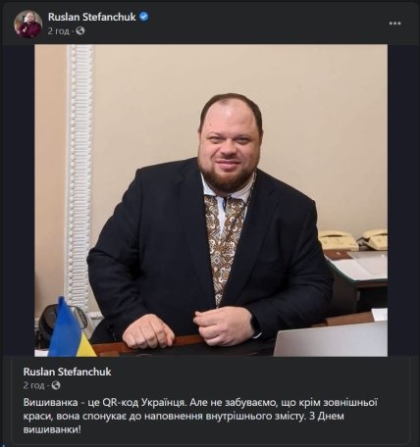Image resolution: width=420 pixels, height=447 pixels.
Task: Click the beige desk telephones in the photo
Action: [353, 239]
